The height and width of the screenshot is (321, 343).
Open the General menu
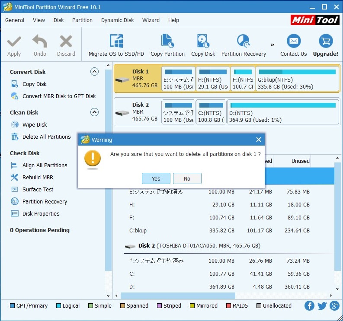pos(15,20)
